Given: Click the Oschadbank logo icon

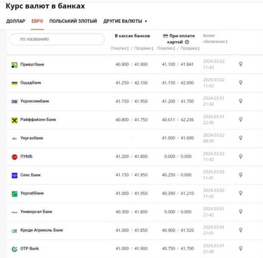Looking at the screenshot, I should tap(14, 83).
